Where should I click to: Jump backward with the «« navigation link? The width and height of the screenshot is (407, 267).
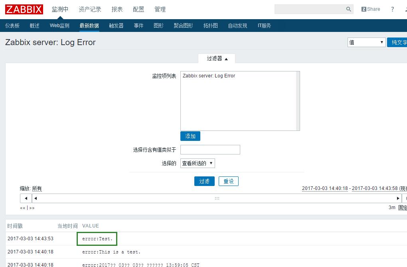click(23, 208)
